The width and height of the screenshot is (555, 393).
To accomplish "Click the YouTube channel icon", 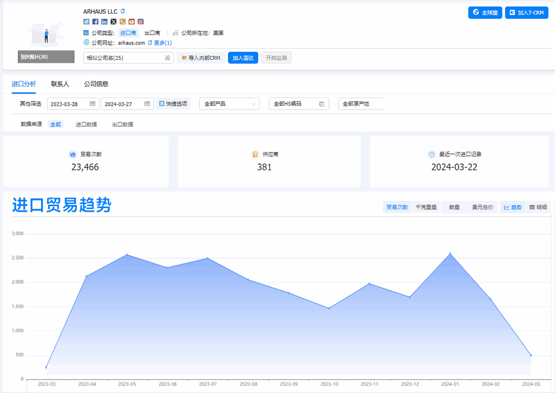I will pyautogui.click(x=132, y=22).
